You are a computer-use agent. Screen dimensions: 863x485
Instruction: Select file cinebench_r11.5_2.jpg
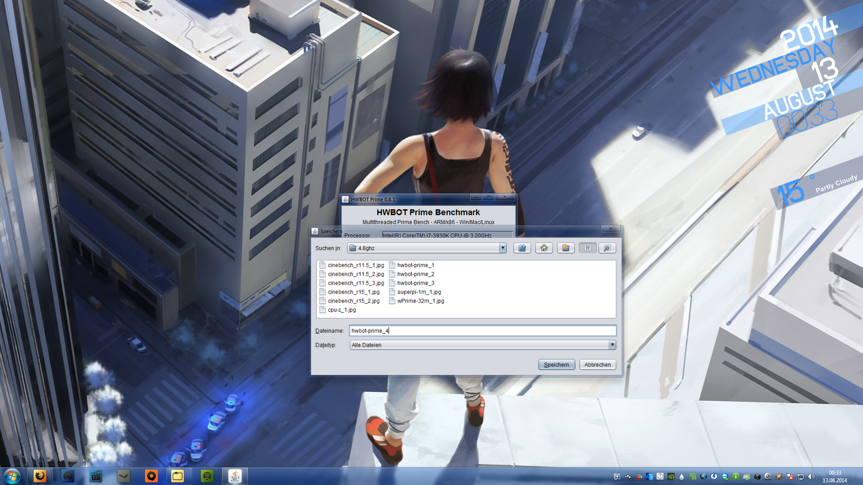(x=352, y=274)
